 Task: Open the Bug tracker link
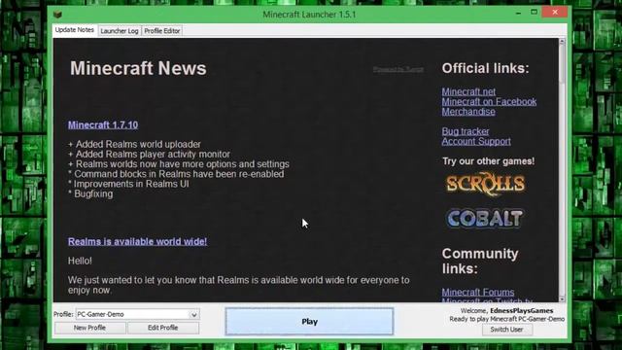click(466, 131)
